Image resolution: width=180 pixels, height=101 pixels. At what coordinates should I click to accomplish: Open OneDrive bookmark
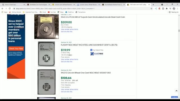tap(69, 12)
